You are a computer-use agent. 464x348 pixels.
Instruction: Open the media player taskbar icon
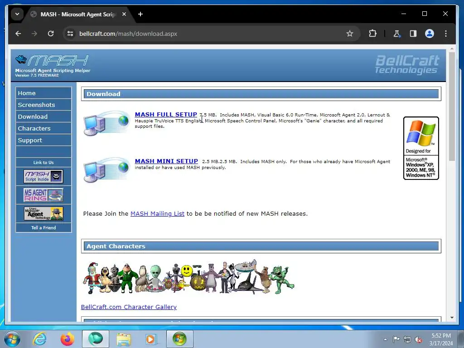[151, 339]
